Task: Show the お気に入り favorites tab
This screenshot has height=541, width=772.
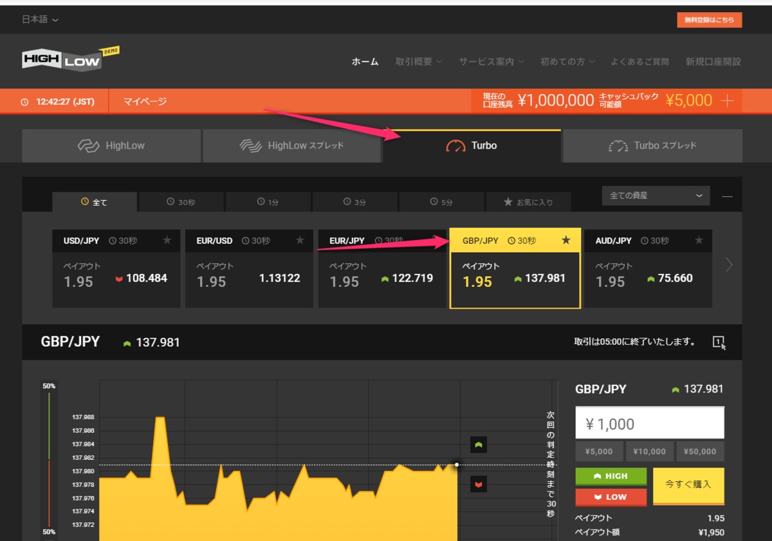Action: 529,202
